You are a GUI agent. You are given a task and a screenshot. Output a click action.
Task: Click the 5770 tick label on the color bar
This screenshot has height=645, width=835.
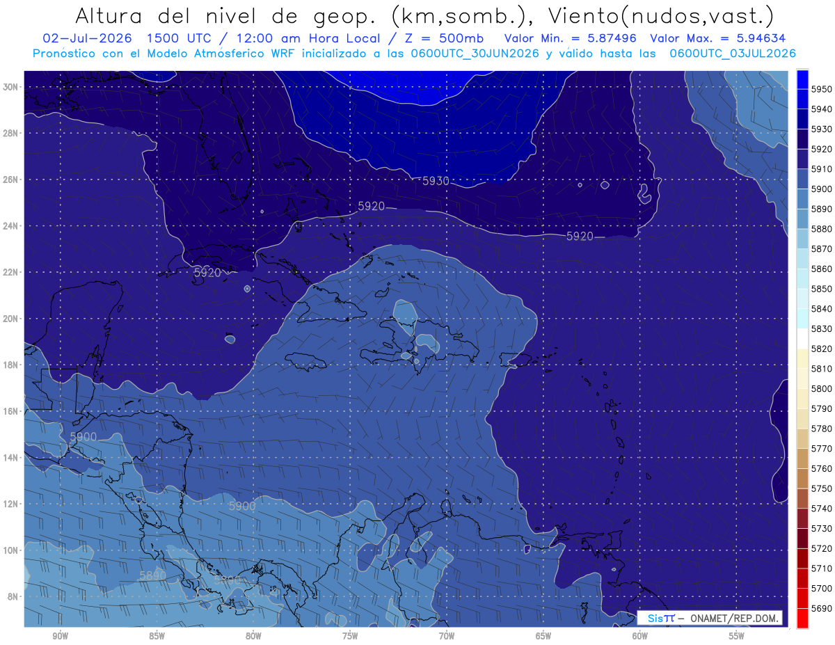(821, 449)
